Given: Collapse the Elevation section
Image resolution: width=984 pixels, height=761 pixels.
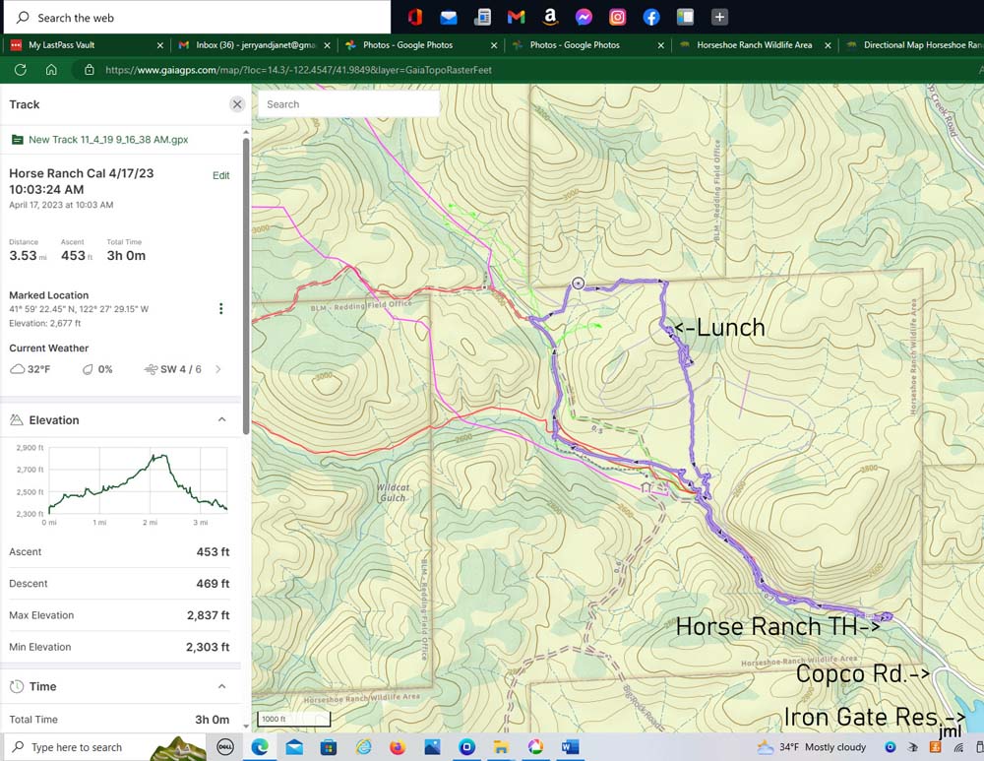Looking at the screenshot, I should (x=221, y=420).
